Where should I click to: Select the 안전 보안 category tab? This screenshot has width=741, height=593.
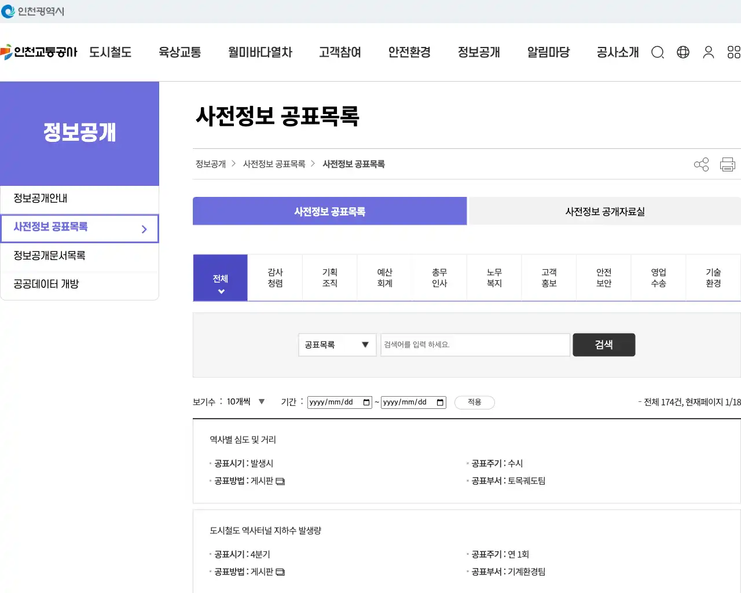tap(604, 278)
